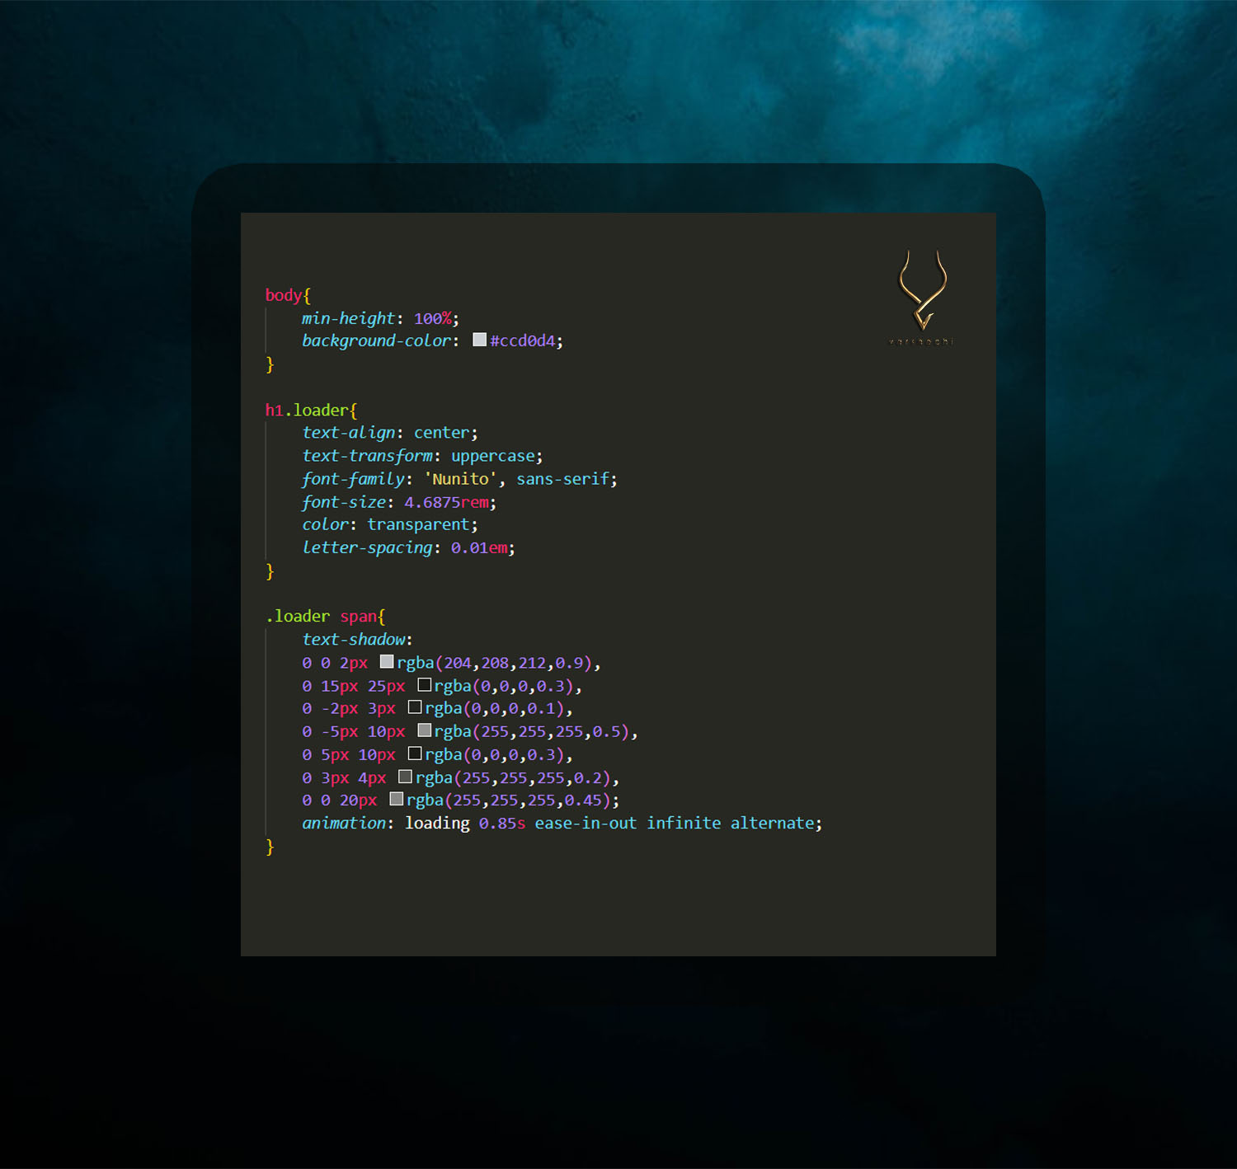Pick the rgba(255,255,255,0.5) color swatch
The width and height of the screenshot is (1237, 1169).
[424, 730]
